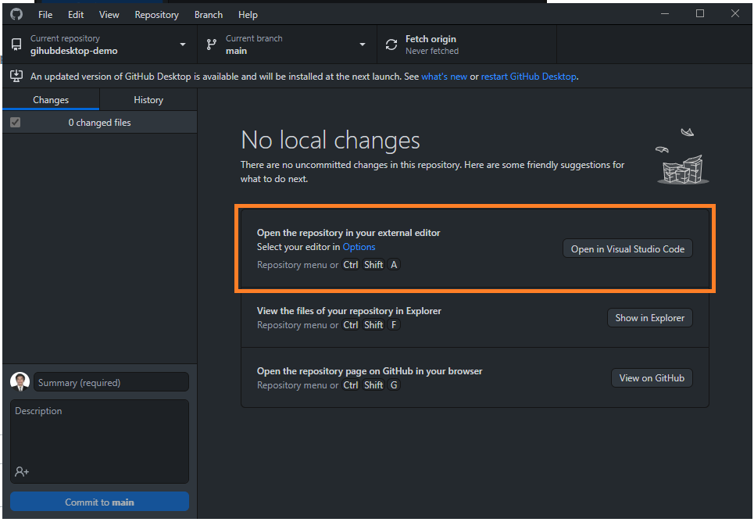The height and width of the screenshot is (522, 754).
Task: Click Open in Visual Studio Code
Action: pyautogui.click(x=627, y=248)
